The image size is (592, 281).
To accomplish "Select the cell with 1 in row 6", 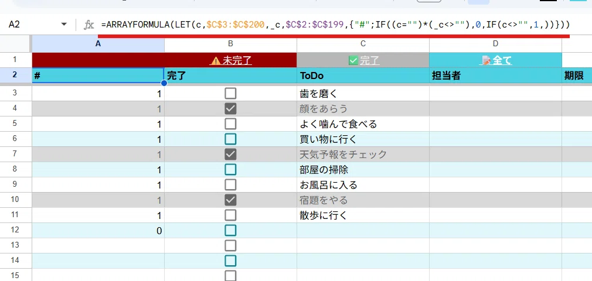I will [98, 139].
